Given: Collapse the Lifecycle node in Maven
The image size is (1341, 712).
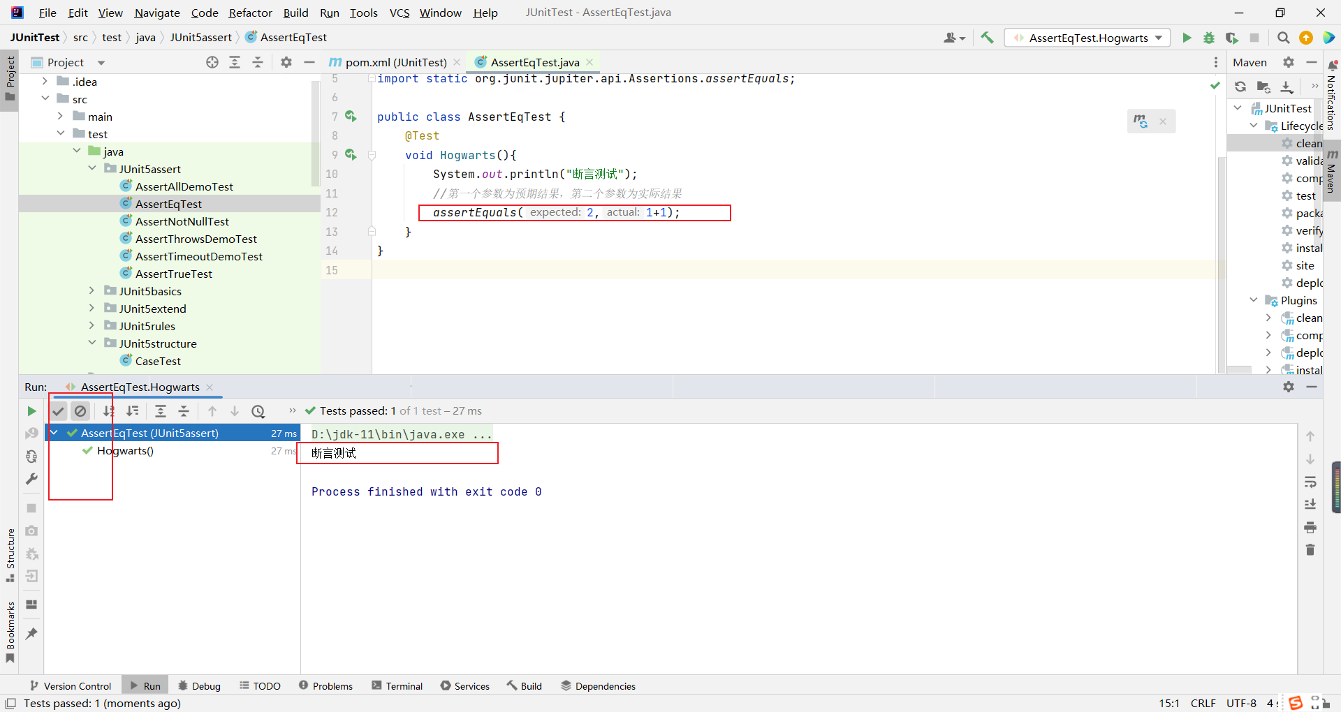Looking at the screenshot, I should (1254, 126).
